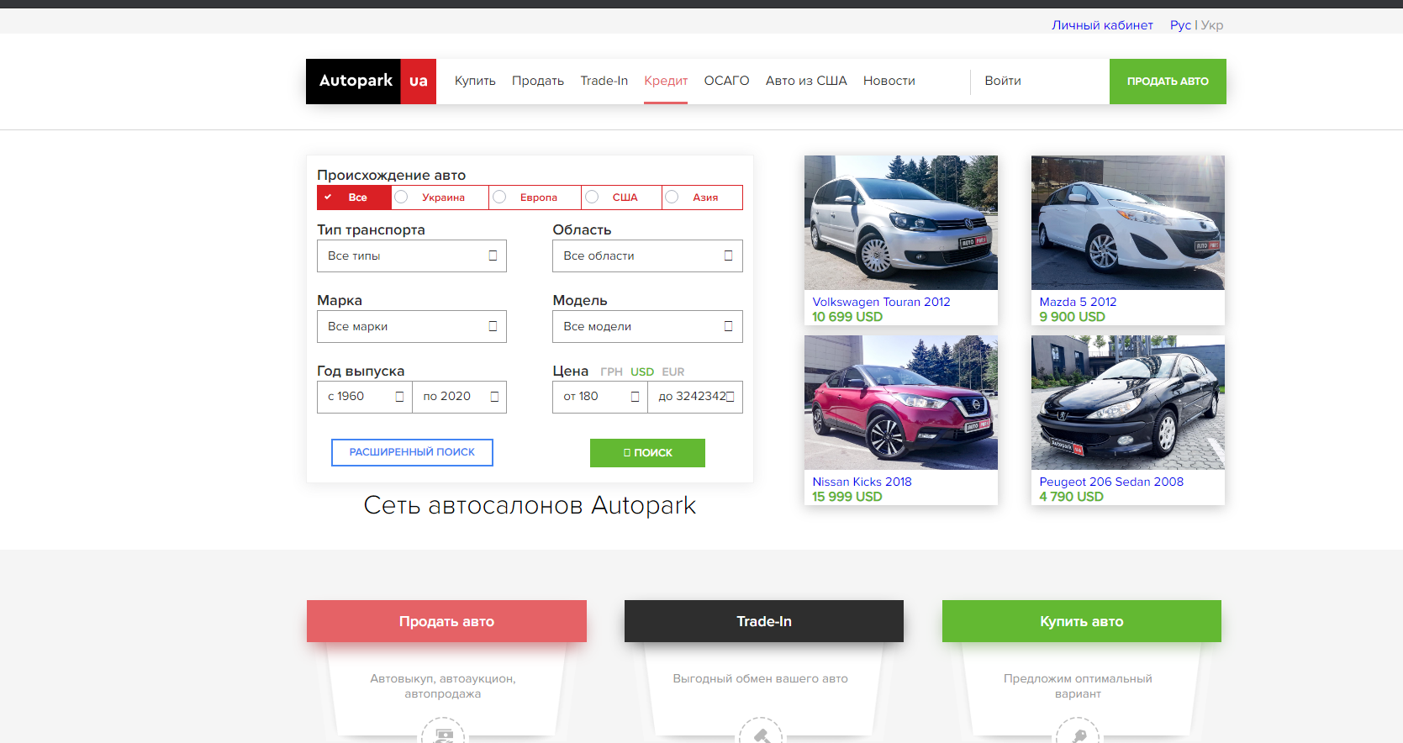Click the red Nissan Kicks thumbnail

[x=901, y=403]
